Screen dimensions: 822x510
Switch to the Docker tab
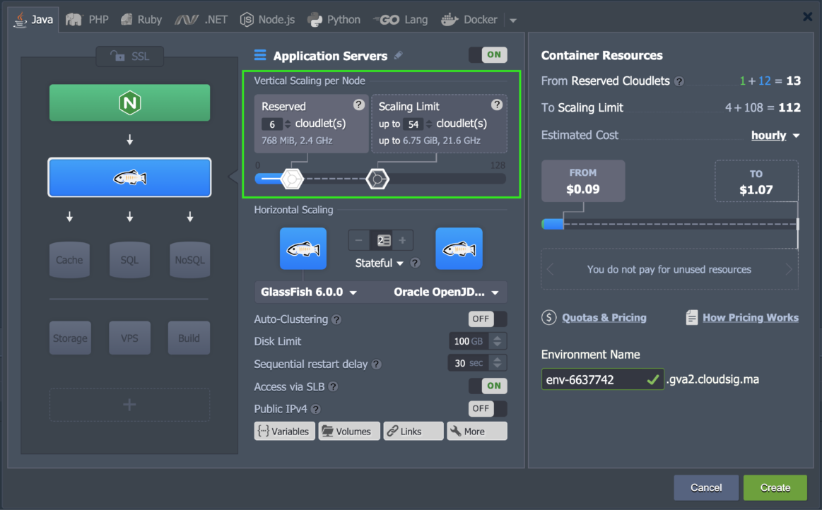[x=469, y=19]
